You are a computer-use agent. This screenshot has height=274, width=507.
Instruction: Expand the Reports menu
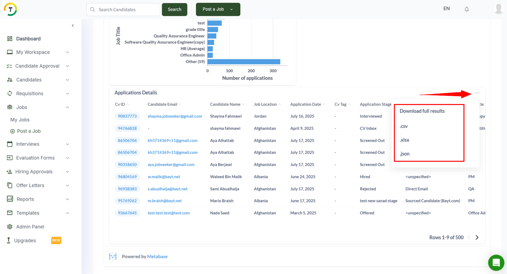tap(67, 199)
